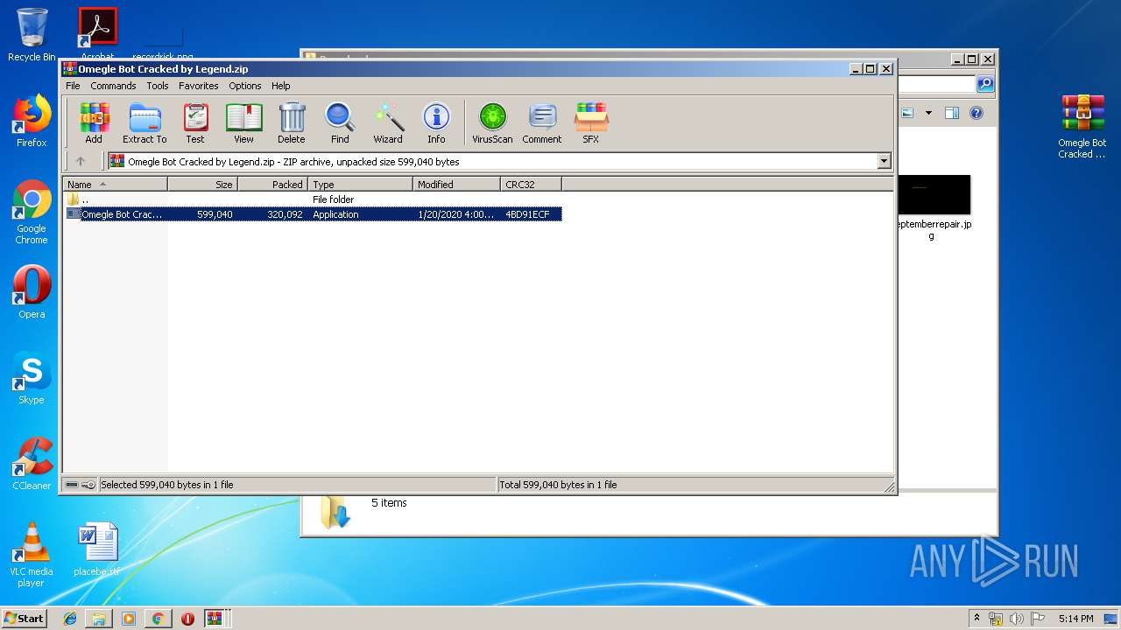Open the Favorites menu
This screenshot has height=630, width=1121.
(x=199, y=86)
